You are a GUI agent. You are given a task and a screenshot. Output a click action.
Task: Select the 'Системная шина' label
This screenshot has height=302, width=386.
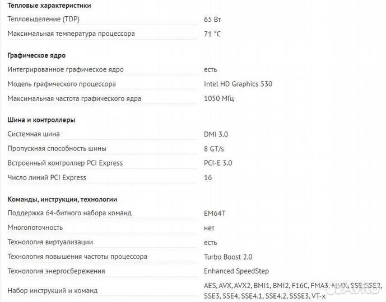34,134
